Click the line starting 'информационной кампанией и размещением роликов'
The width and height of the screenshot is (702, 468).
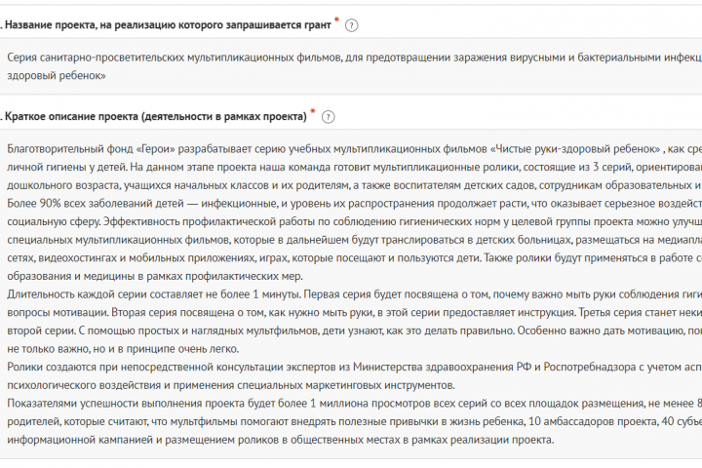point(280,440)
